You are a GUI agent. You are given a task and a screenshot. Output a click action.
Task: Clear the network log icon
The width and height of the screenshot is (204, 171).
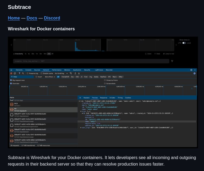coord(15,73)
